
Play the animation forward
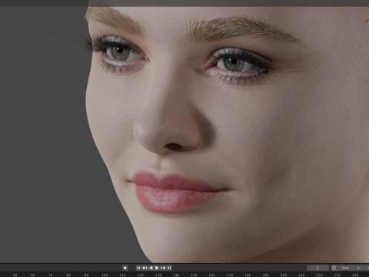[x=157, y=268]
